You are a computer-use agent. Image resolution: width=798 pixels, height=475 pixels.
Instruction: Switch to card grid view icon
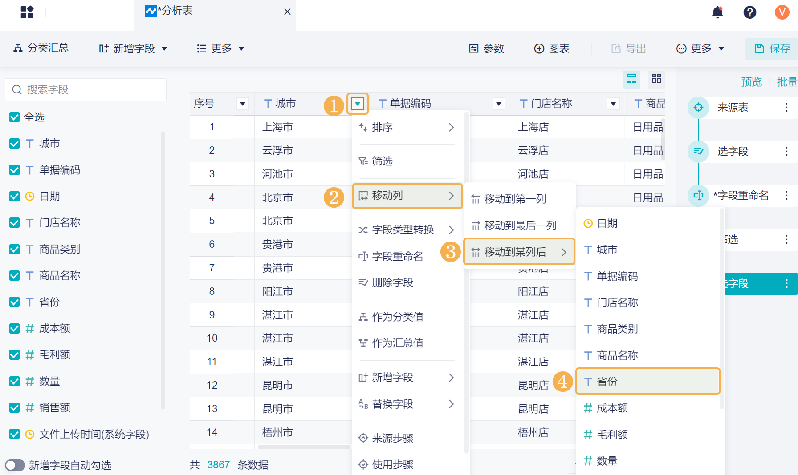(x=656, y=79)
